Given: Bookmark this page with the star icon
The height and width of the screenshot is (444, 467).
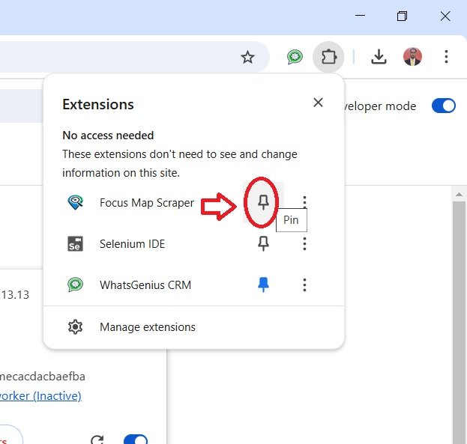Looking at the screenshot, I should pyautogui.click(x=247, y=57).
